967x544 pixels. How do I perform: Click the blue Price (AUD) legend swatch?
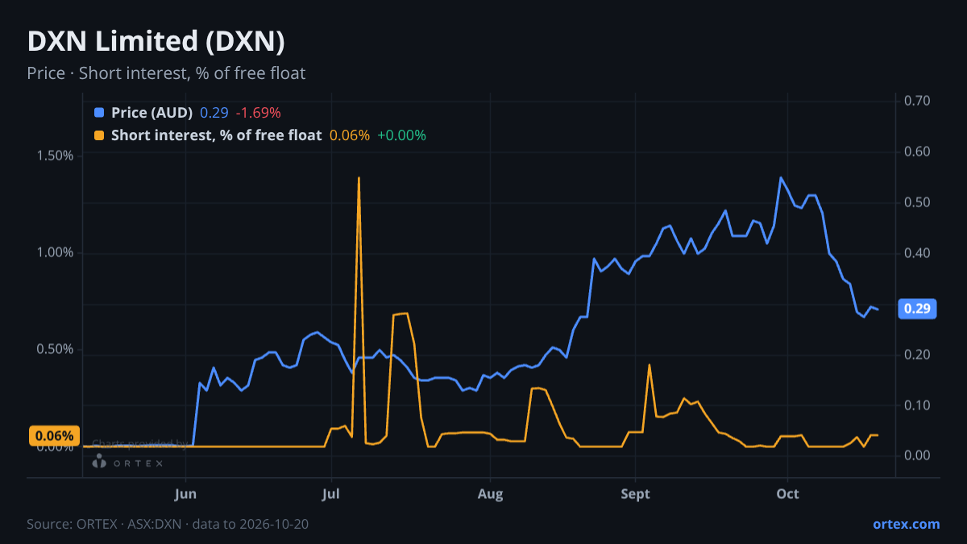[x=99, y=113]
